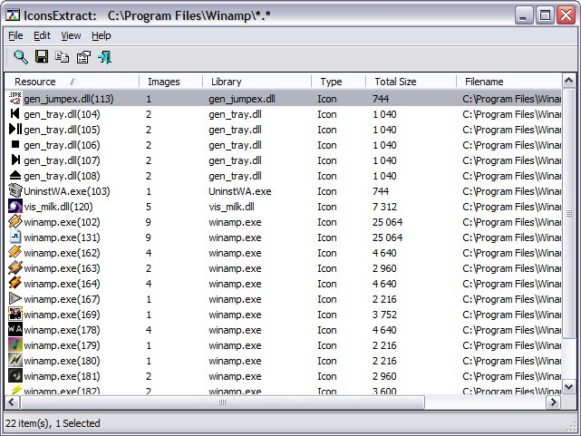Select the play arrow icon of winamp.exe(167)
The image size is (581, 436).
[15, 298]
